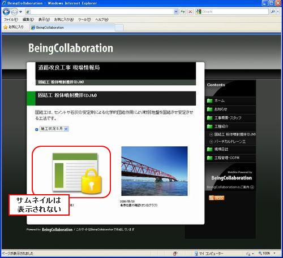
Task: Click the BeingCollaboration powered-by sidebar logo
Action: (x=231, y=178)
